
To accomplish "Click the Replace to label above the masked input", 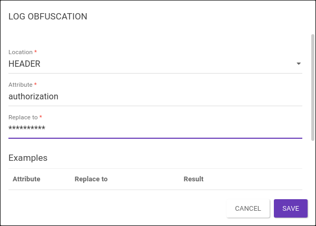I will click(23, 117).
